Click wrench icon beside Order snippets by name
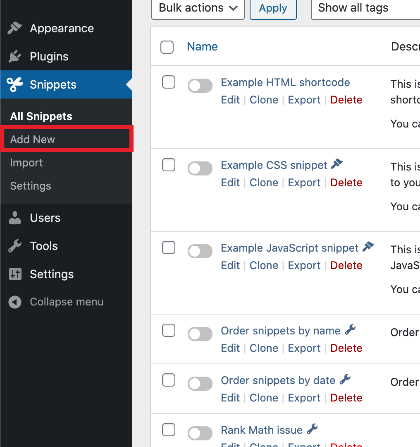The width and height of the screenshot is (420, 447). (350, 329)
